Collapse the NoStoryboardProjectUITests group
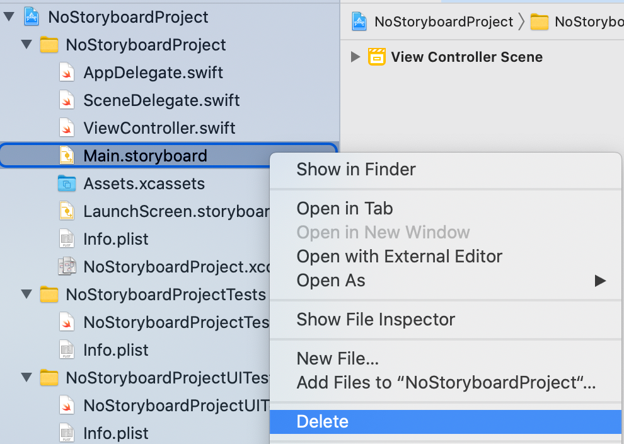Viewport: 624px width, 444px height. 28,377
